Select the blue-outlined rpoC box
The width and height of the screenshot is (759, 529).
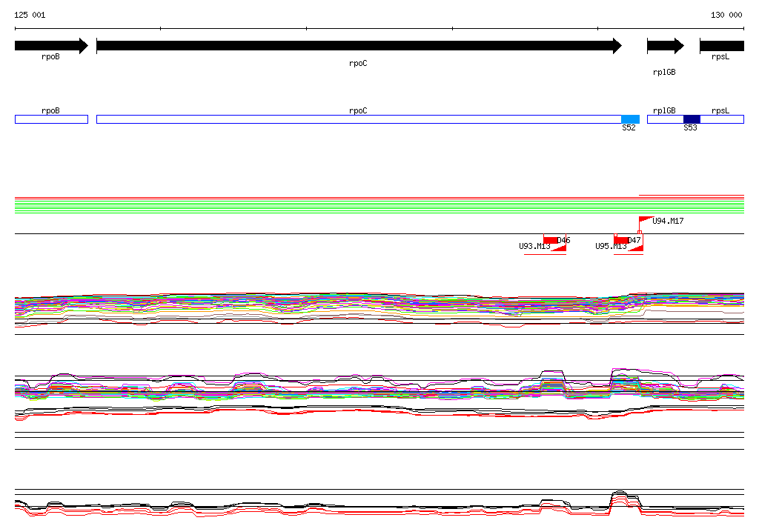[x=359, y=119]
